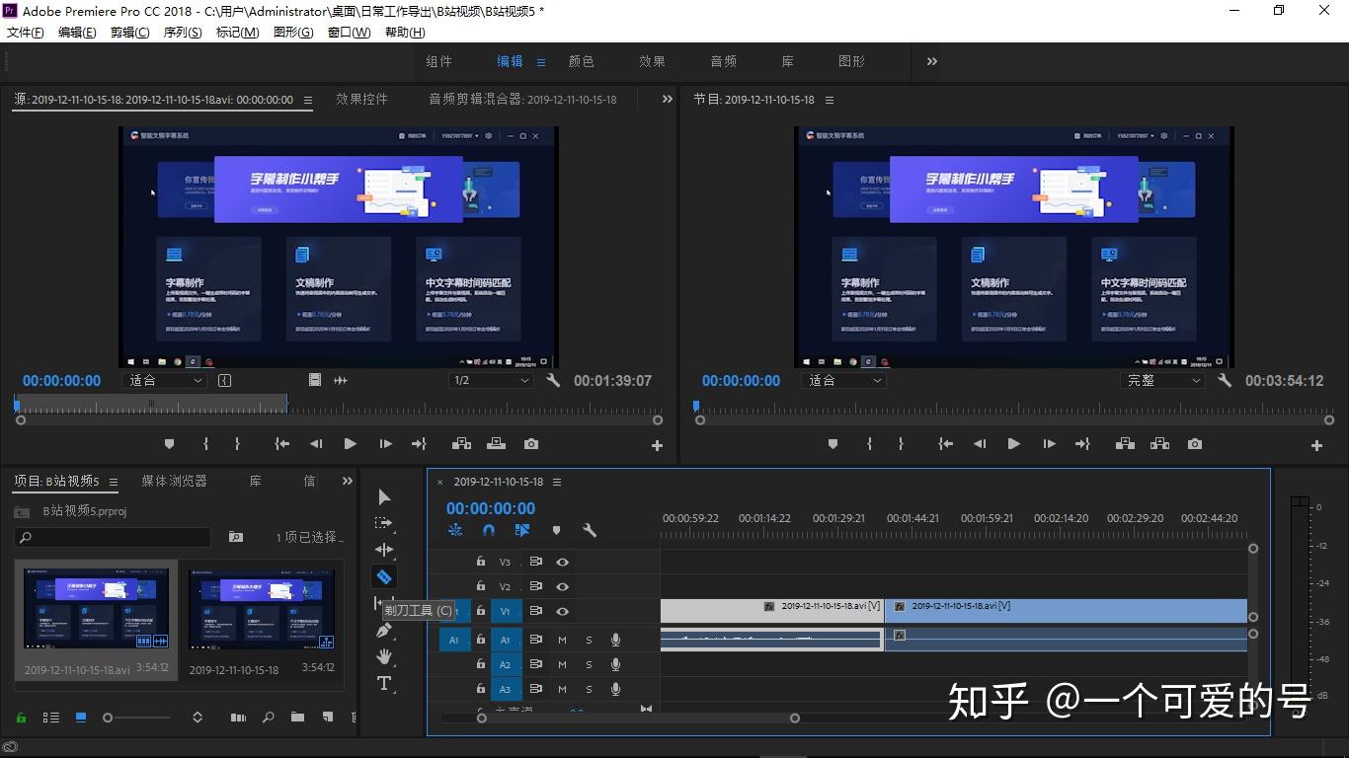Hide V1 track output
1349x758 pixels.
click(562, 611)
